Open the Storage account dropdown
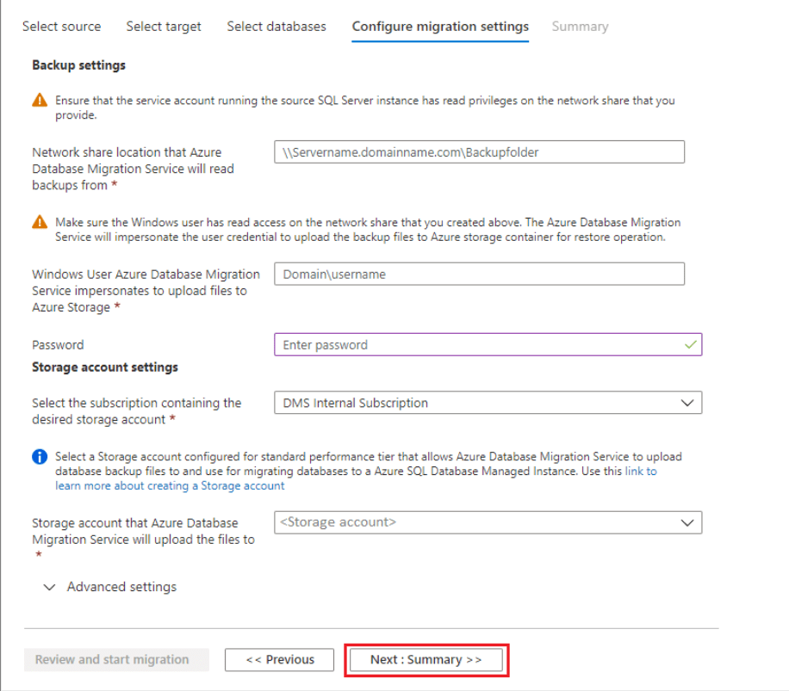This screenshot has height=691, width=789. pos(488,522)
